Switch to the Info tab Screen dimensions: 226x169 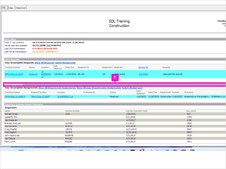click(4, 8)
